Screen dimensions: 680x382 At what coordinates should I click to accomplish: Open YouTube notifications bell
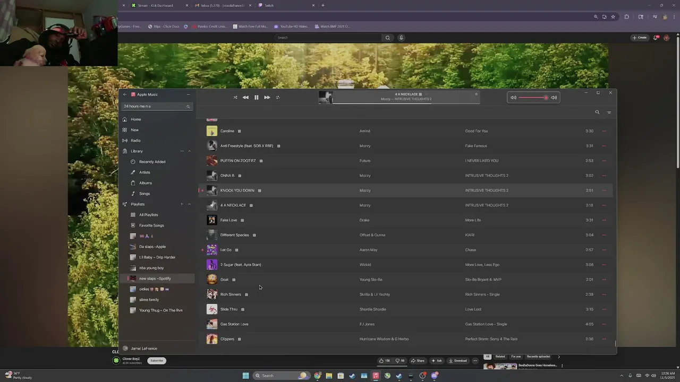656,38
